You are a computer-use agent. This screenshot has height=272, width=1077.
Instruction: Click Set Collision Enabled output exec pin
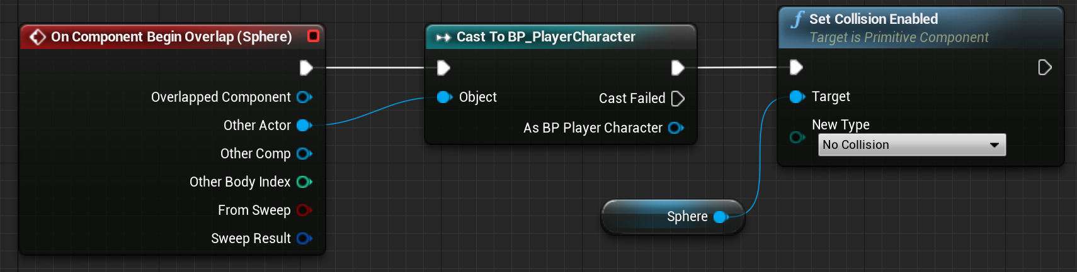tap(1044, 67)
